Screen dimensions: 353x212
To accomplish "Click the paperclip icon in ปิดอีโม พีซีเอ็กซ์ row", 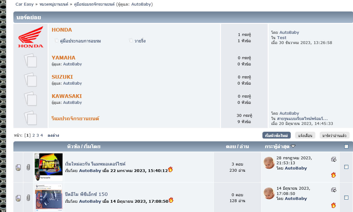I will click(28, 198).
